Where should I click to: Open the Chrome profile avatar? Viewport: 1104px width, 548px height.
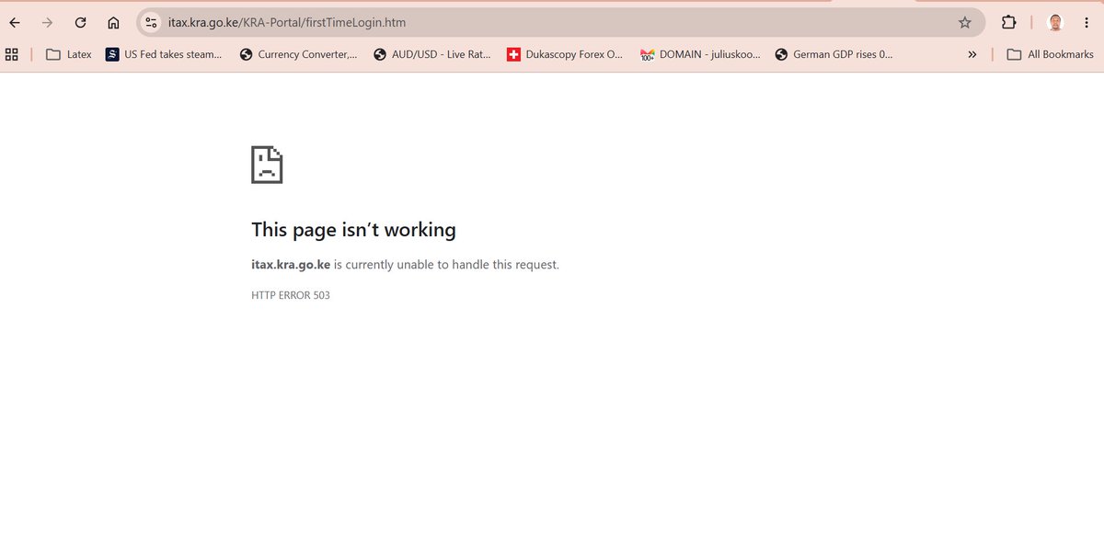click(x=1055, y=23)
